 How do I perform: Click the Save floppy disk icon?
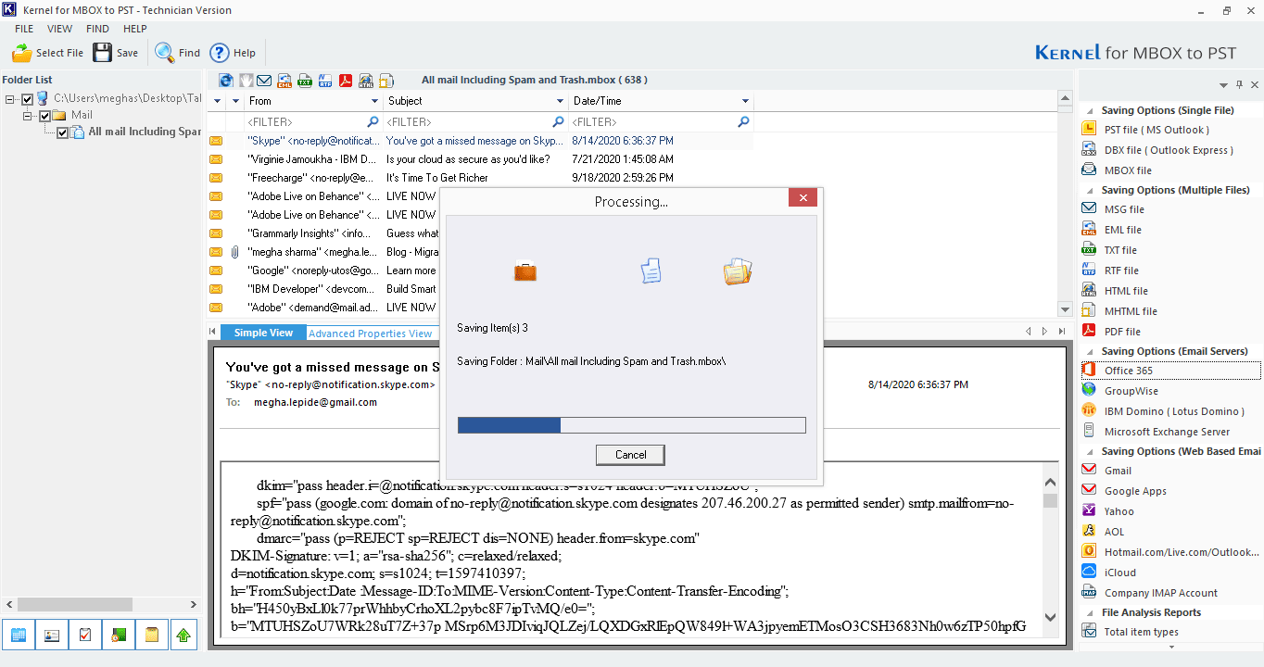tap(102, 53)
